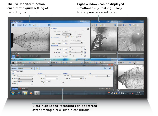Click camera connect icon beside CAMERA dropdown
Screen dimensions: 158x116
pos(37,68)
